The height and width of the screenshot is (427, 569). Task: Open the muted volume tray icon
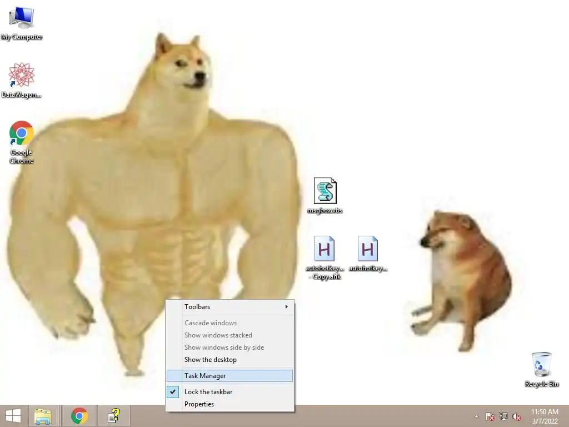click(517, 416)
